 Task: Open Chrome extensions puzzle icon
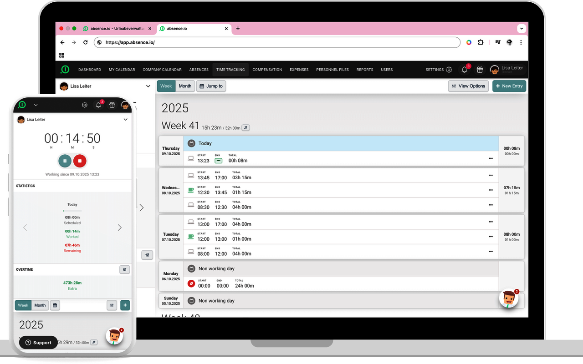click(481, 42)
